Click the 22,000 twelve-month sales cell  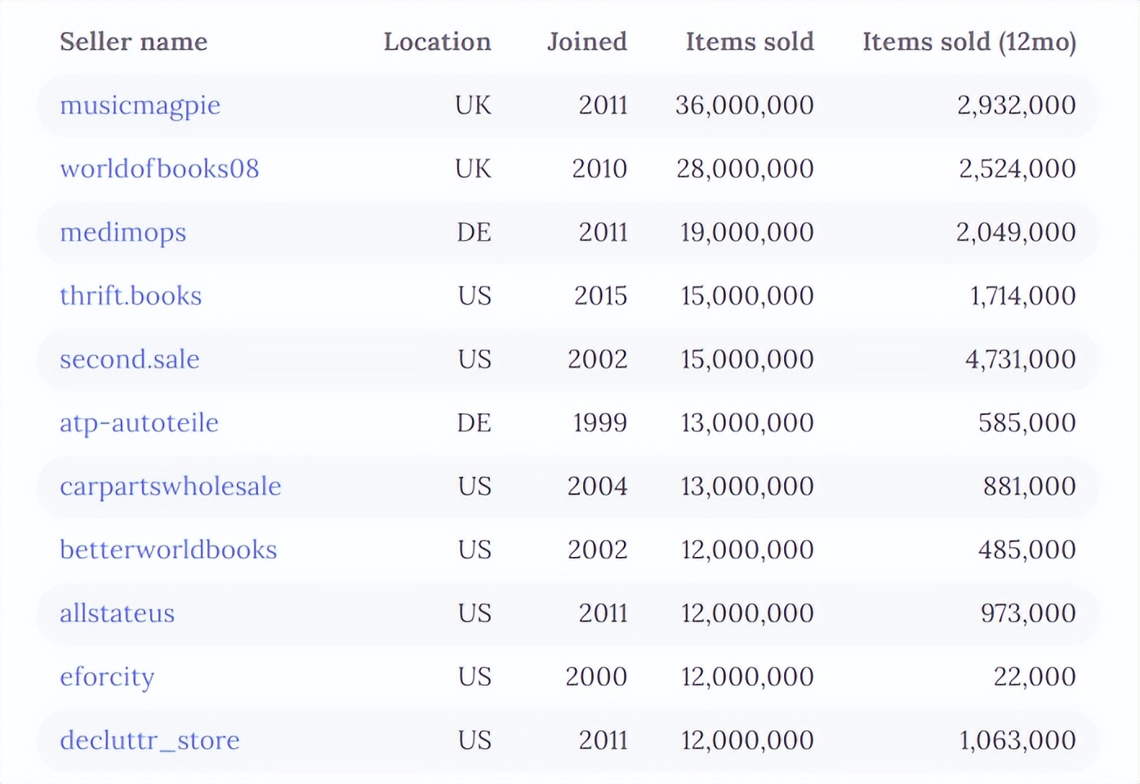[x=1034, y=677]
